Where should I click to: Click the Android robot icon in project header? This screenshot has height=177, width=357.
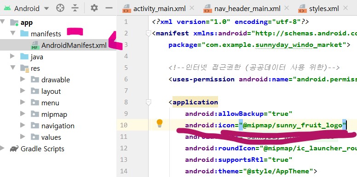tap(7, 8)
